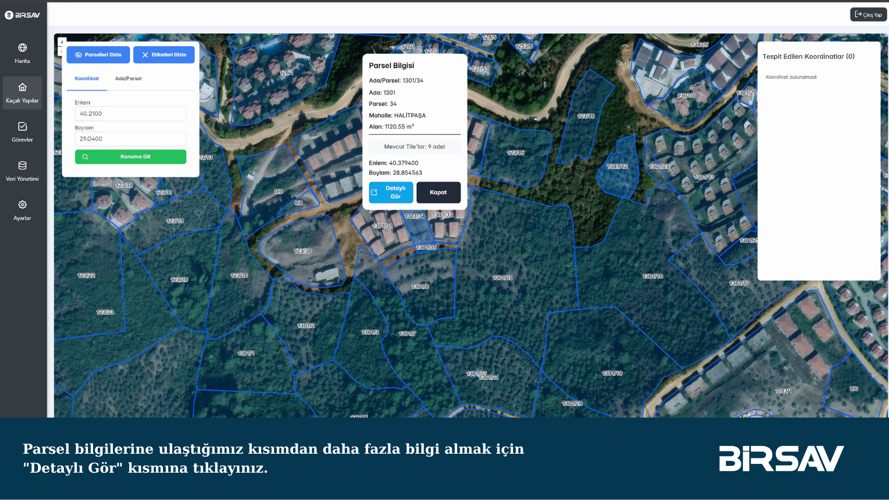Open Veri Yönetimi database icon
The height and width of the screenshot is (500, 889).
tap(22, 165)
